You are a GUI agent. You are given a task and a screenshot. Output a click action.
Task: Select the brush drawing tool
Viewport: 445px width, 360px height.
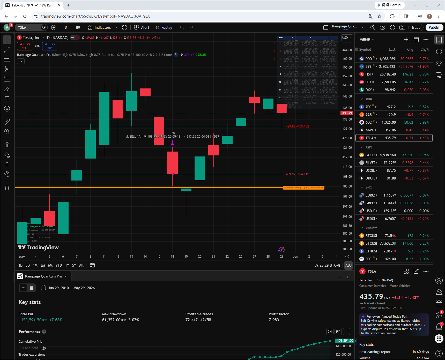(7, 89)
